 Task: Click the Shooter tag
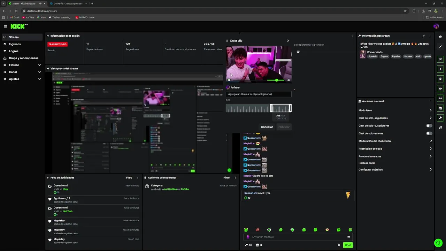[x=408, y=56]
